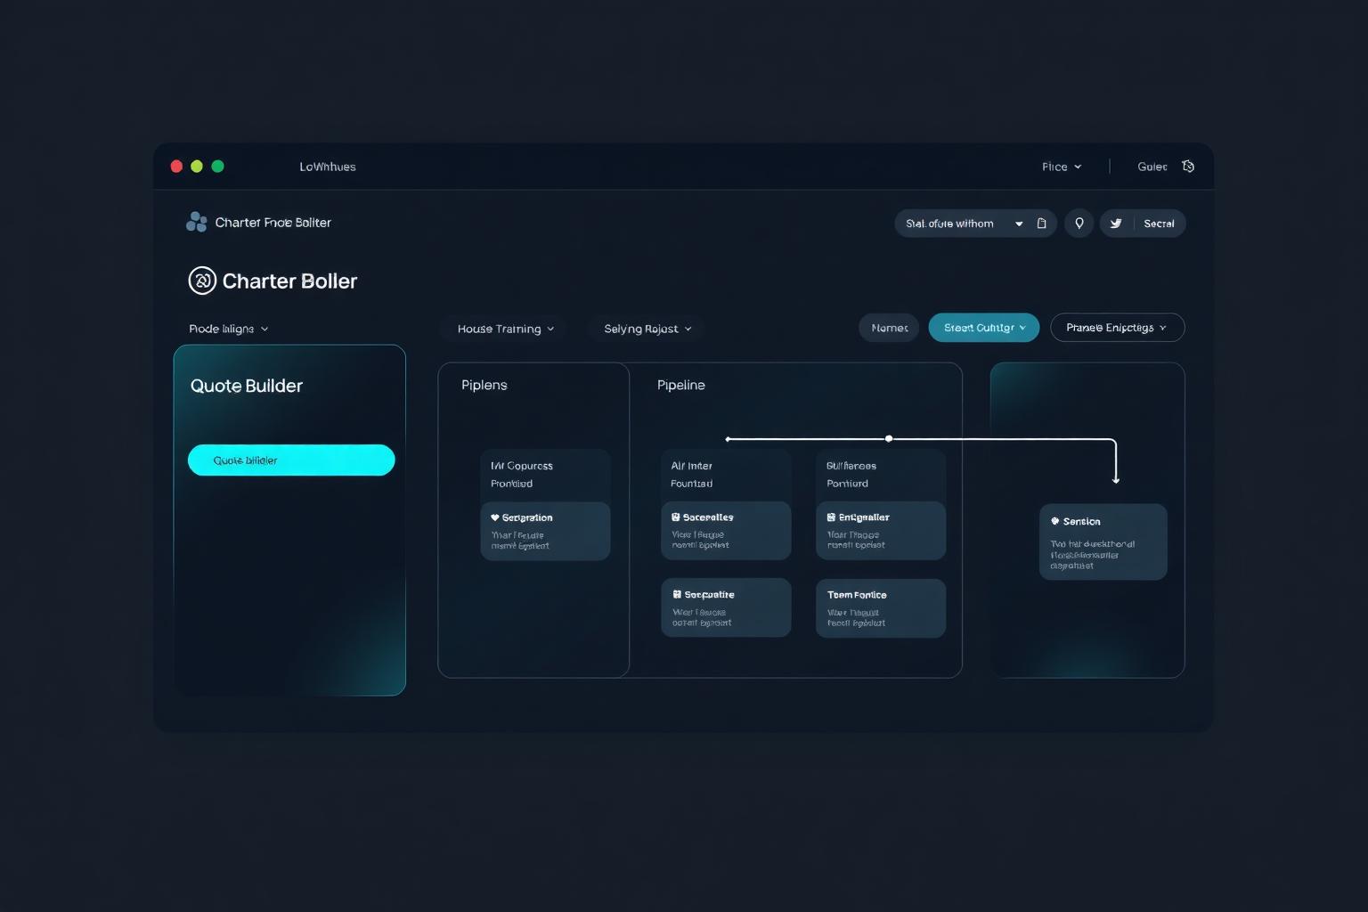Click the icon on Sention card

pos(1055,521)
